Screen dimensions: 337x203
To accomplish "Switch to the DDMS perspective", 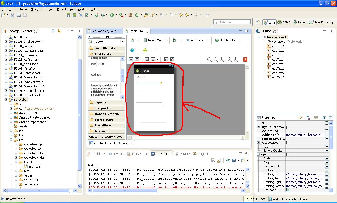I will 284,22.
